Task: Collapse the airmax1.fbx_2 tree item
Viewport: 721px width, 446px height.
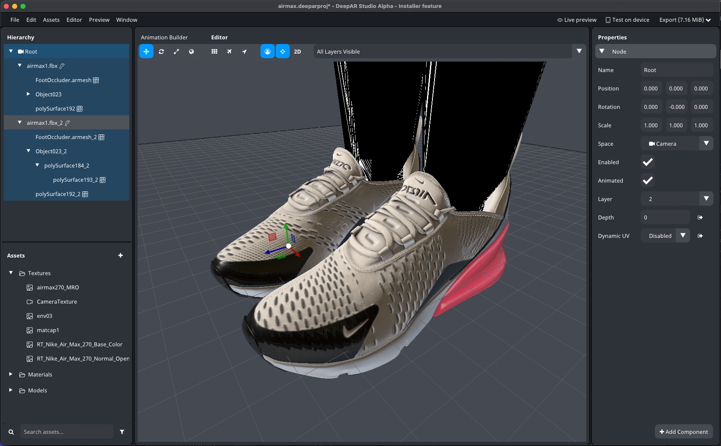Action: pos(19,122)
